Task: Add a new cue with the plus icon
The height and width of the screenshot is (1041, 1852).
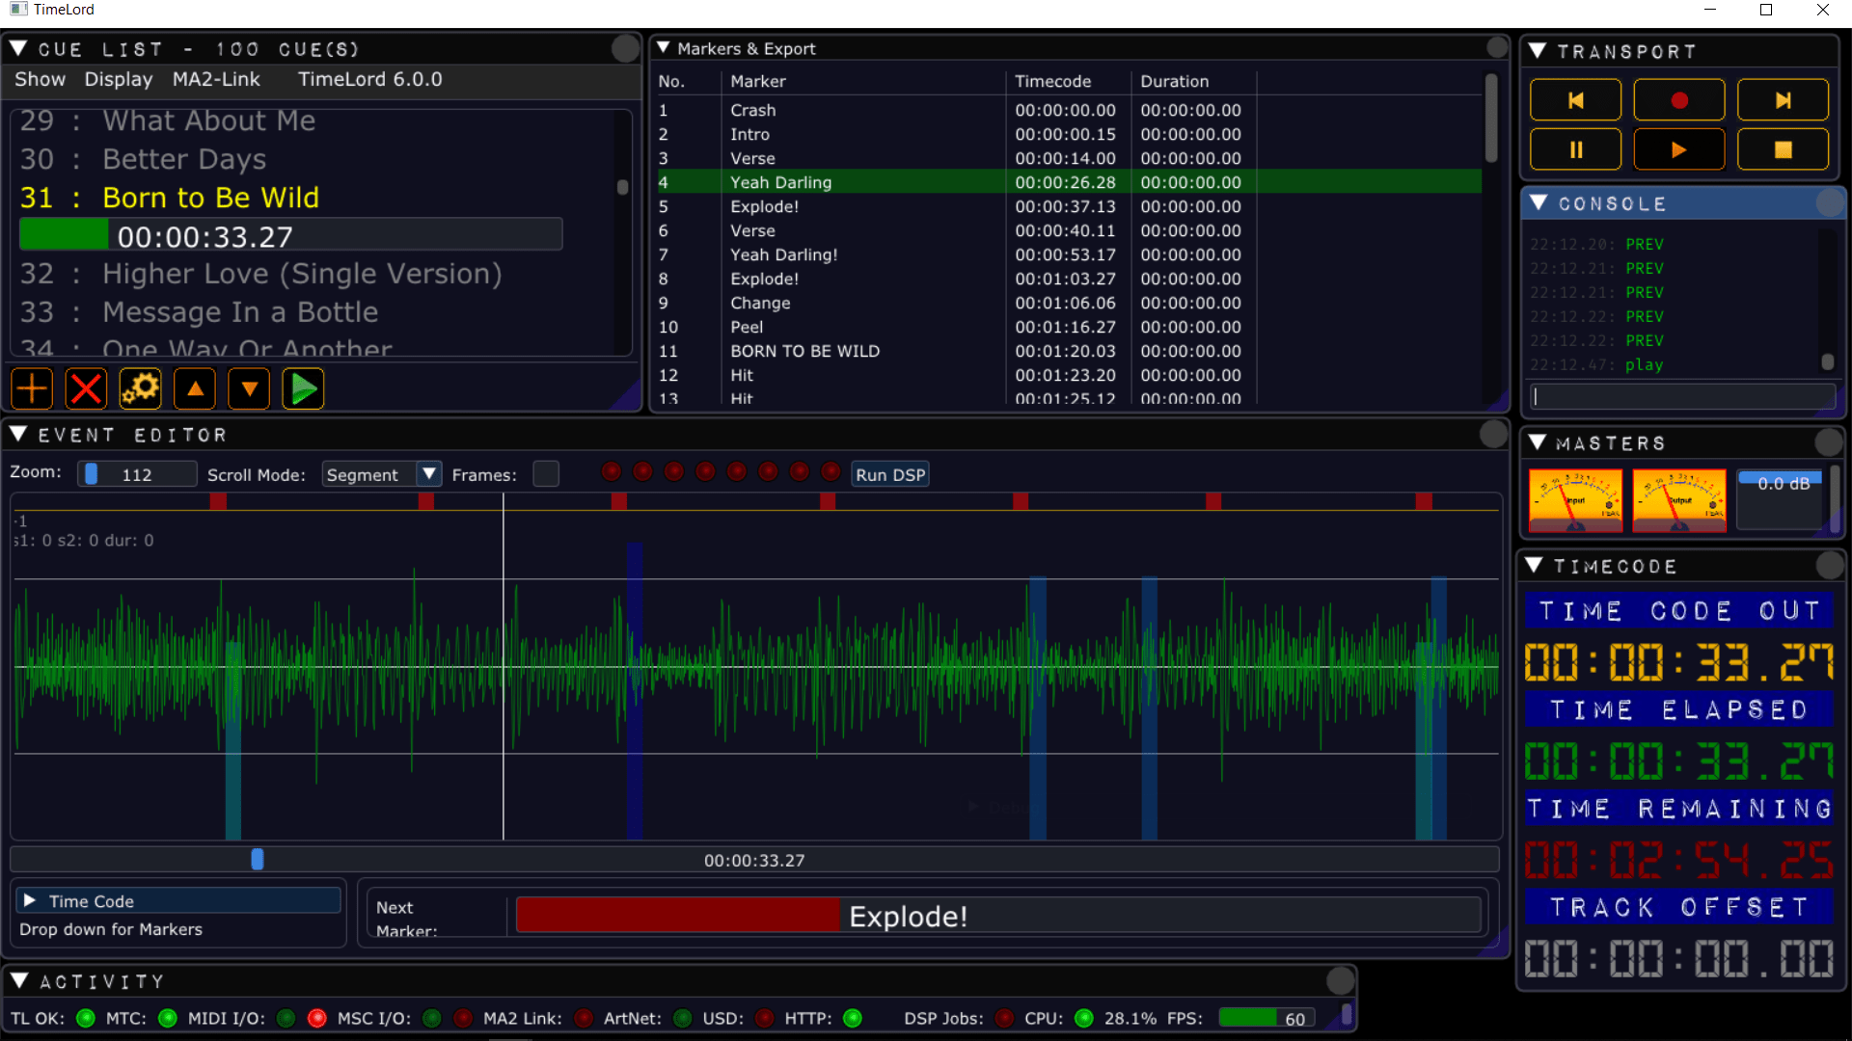Action: point(32,389)
